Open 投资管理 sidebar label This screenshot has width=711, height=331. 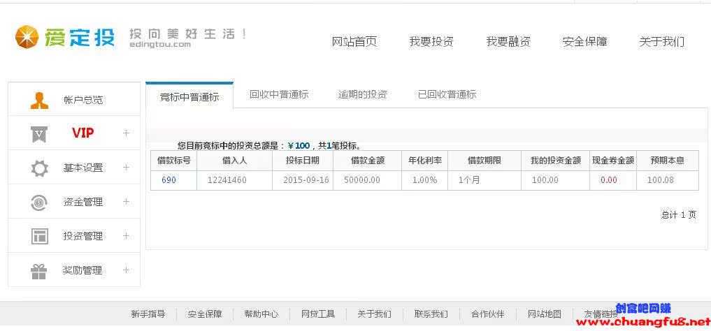coord(83,236)
